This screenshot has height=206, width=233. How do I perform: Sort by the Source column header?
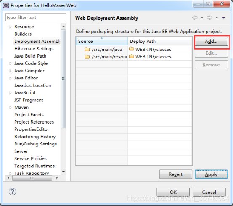[102, 41]
